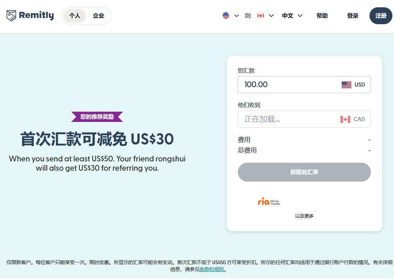Viewport: 394px width, 280px height.
Task: Click the 总费用 total fee label
Action: [x=247, y=150]
